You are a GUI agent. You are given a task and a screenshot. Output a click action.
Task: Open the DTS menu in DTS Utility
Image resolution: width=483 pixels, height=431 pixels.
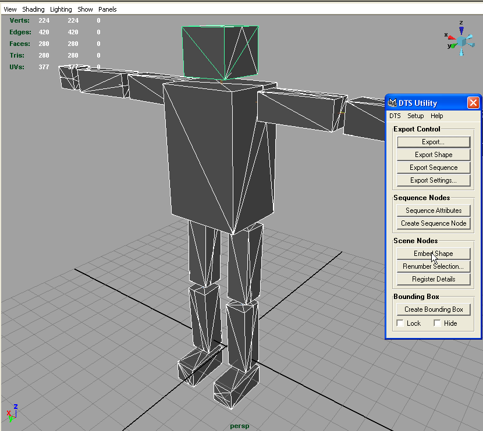coord(395,116)
